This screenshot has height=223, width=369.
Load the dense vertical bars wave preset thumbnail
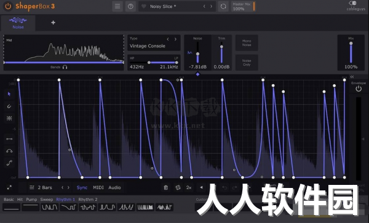145,207
